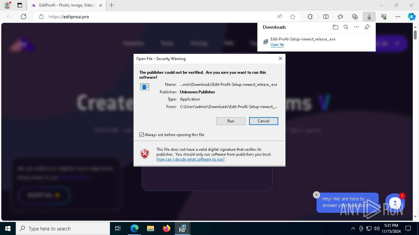Click the Read aloud icon
419x235 pixels.
tap(280, 17)
